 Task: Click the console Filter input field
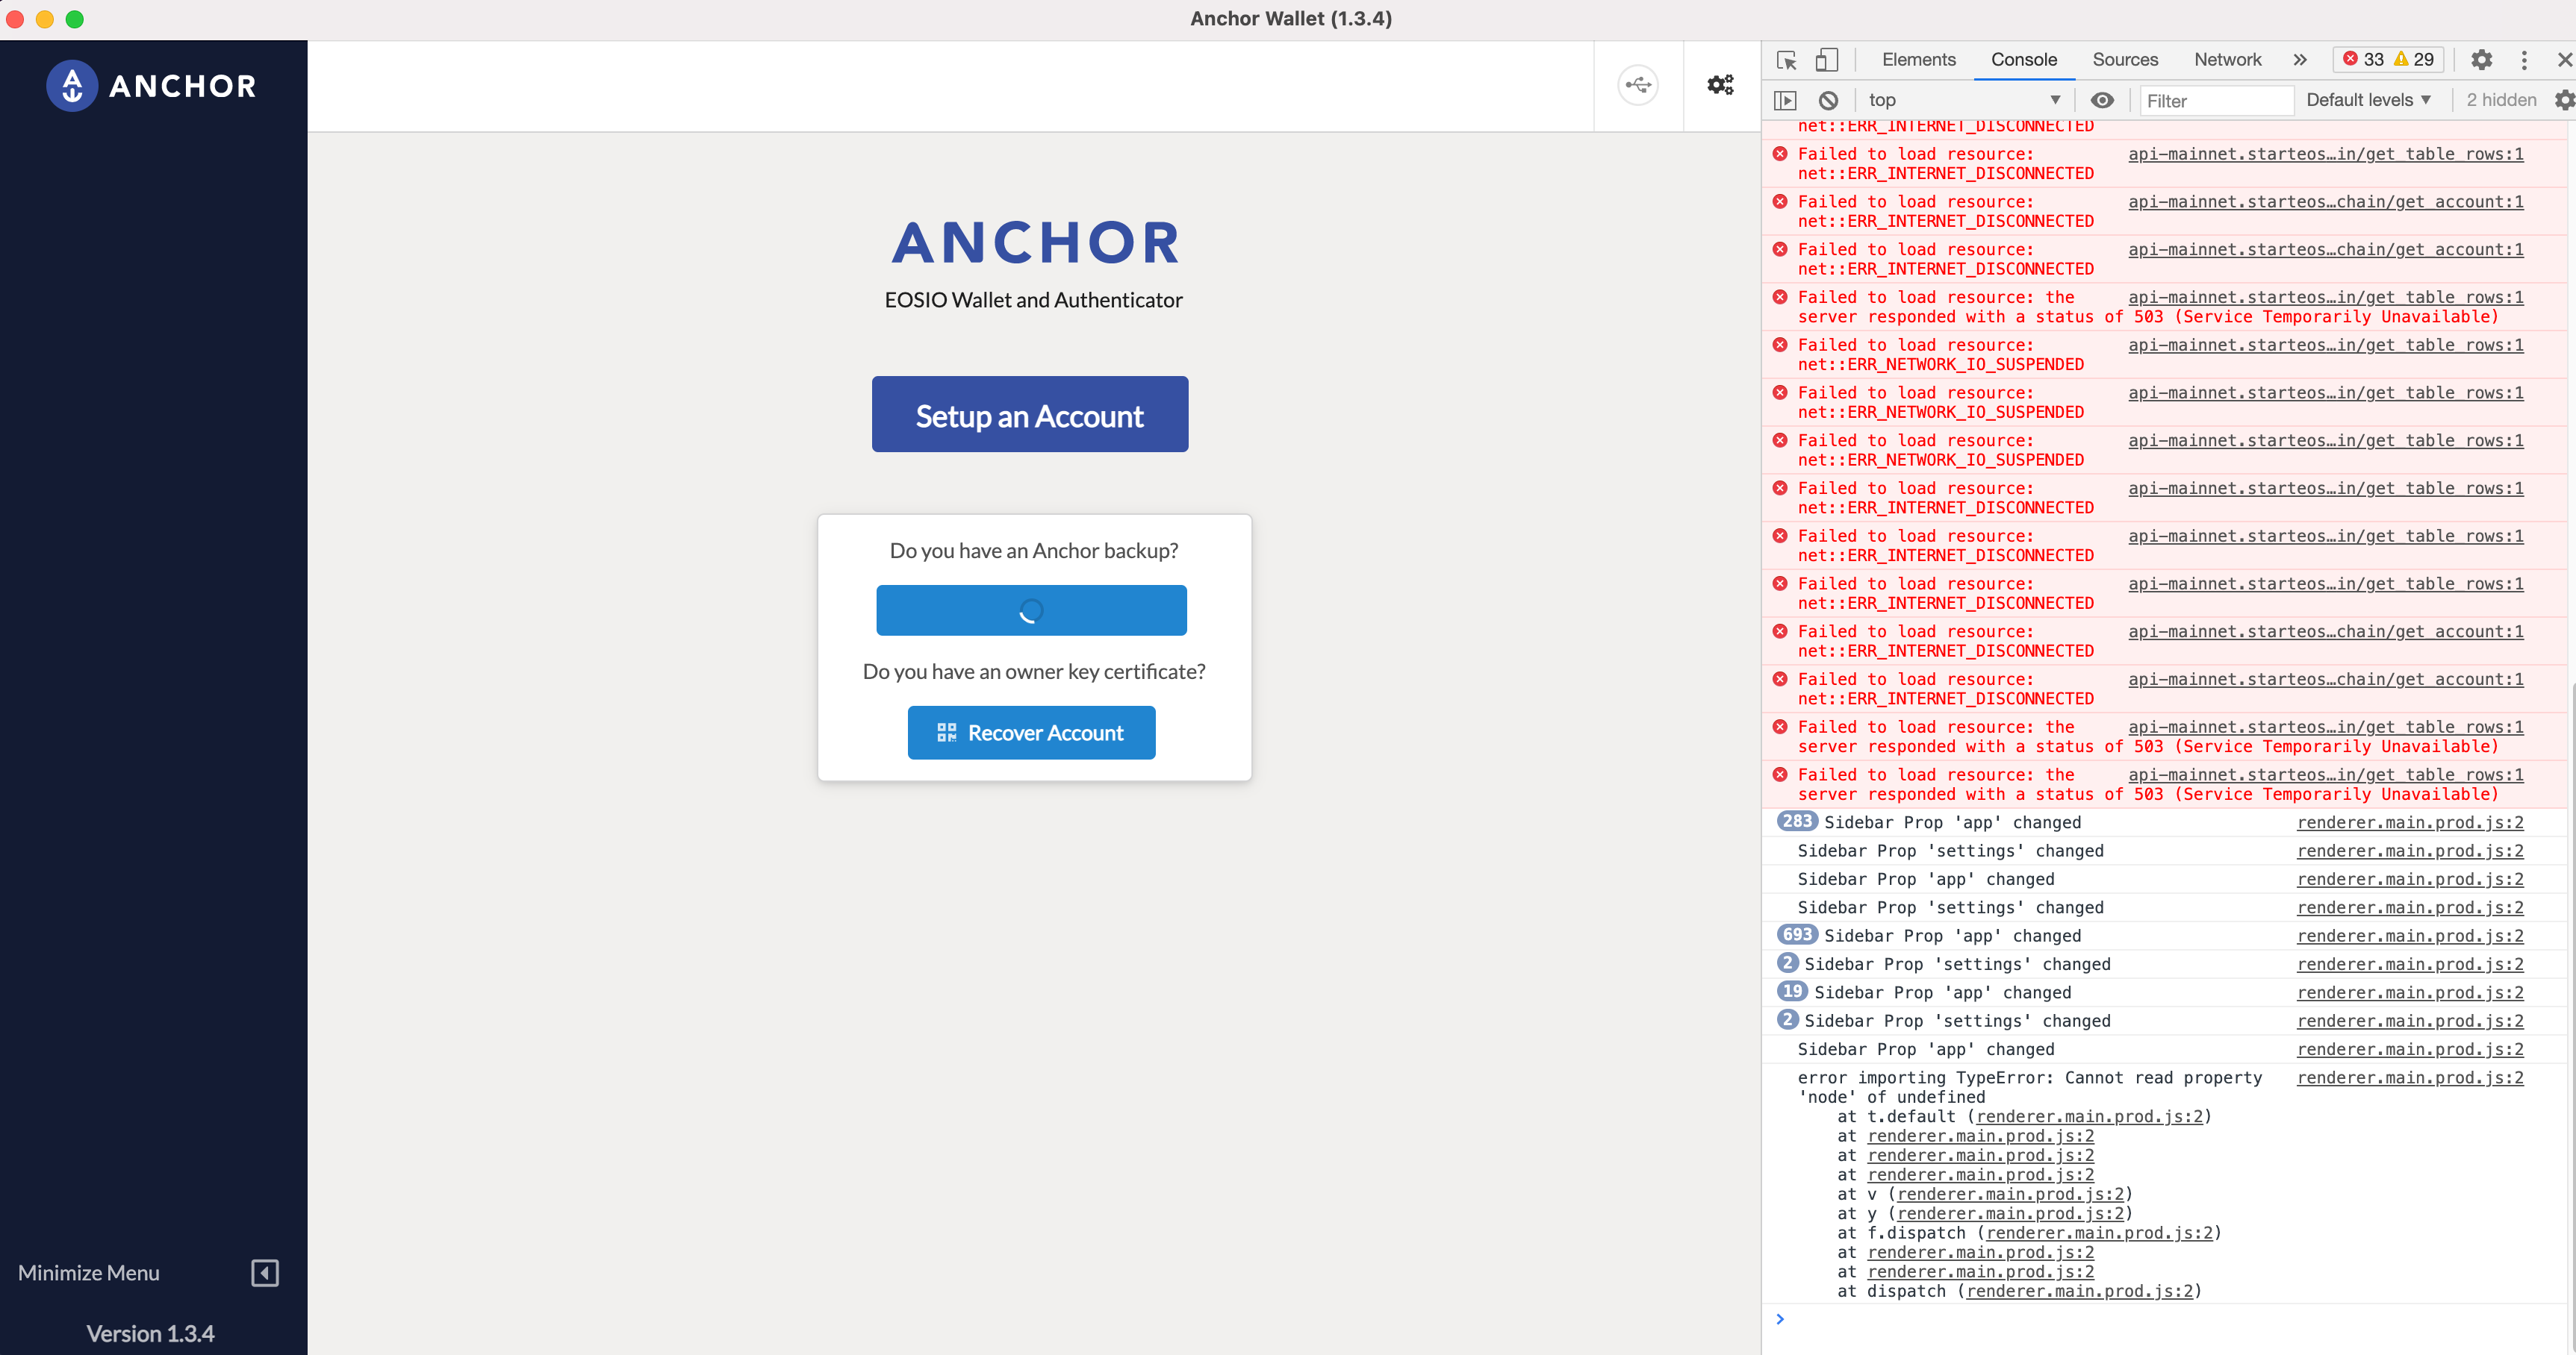2217,100
